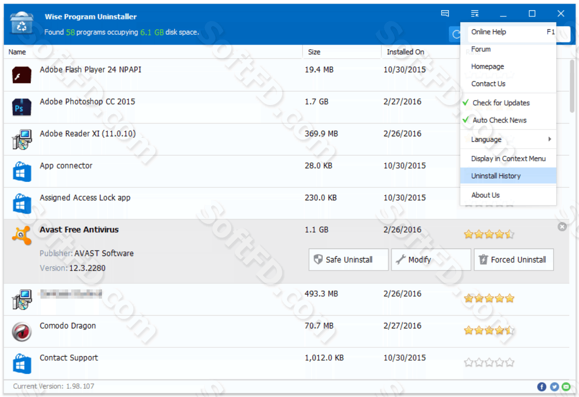Select the Adobe Photoshop CC 2015 entry
This screenshot has height=397, width=579.
(x=286, y=107)
